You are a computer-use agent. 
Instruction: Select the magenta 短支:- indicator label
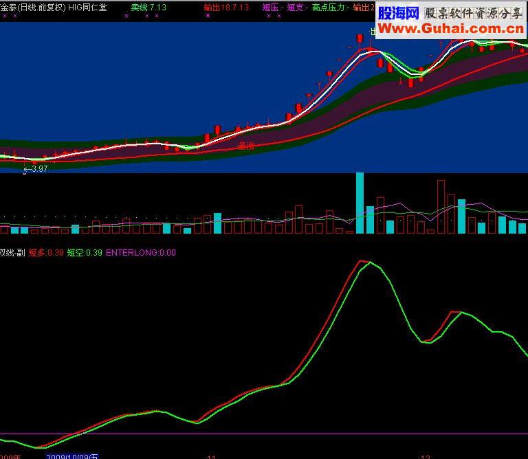(298, 7)
